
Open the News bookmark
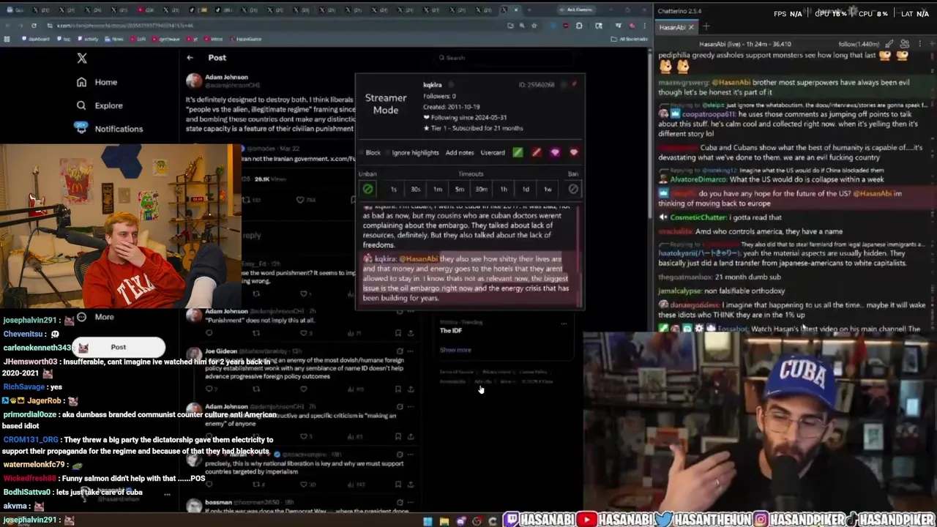tap(113, 39)
